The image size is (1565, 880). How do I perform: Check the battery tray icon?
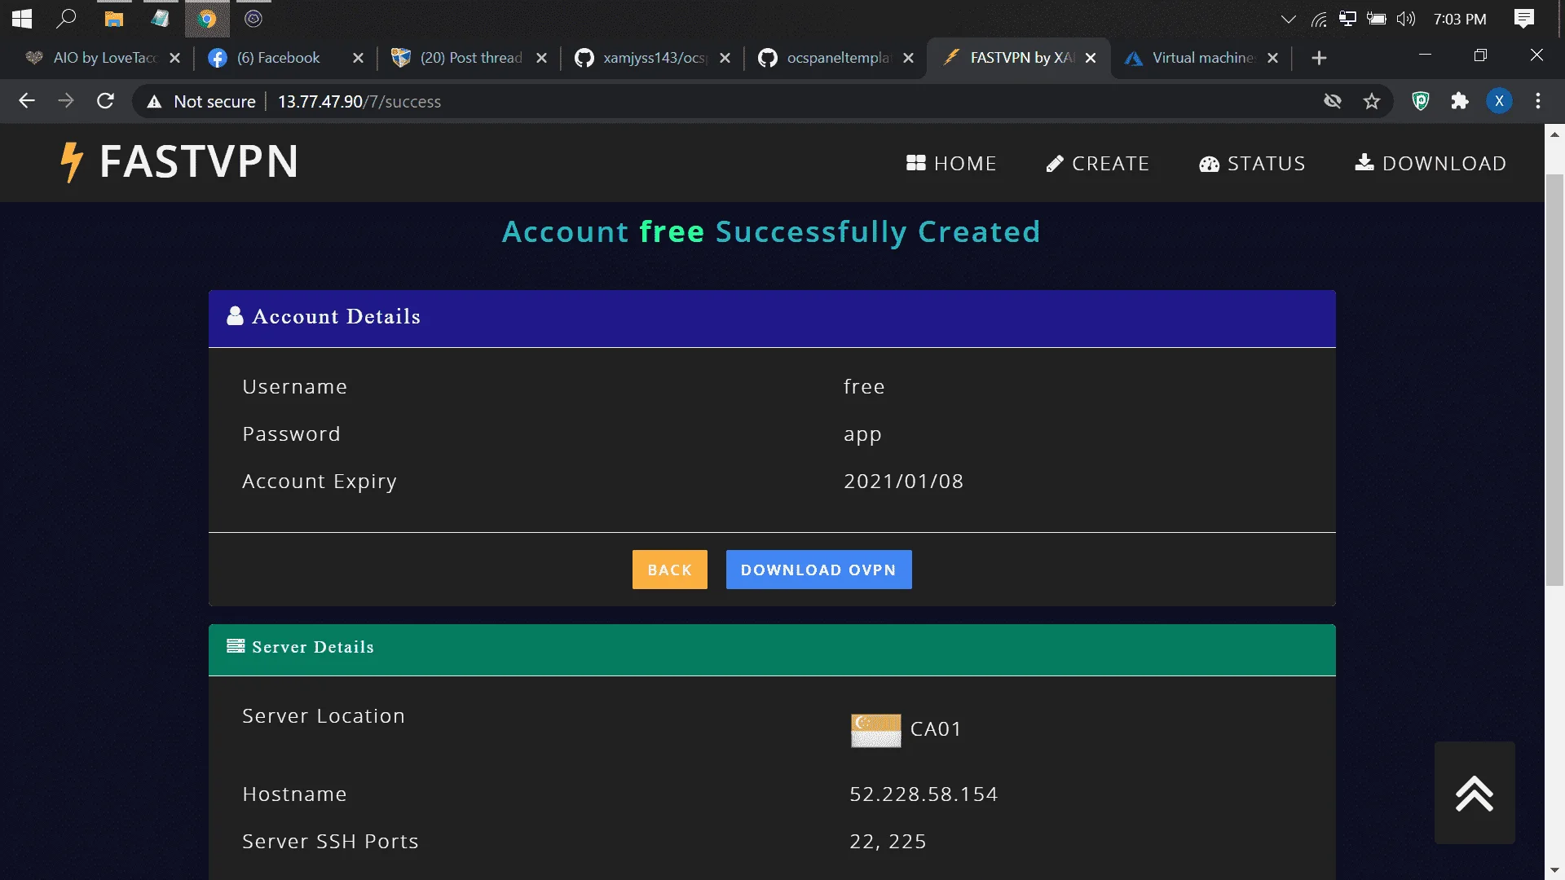[x=1377, y=19]
